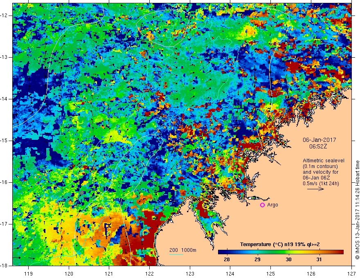Click the color bar label 30

288,260
